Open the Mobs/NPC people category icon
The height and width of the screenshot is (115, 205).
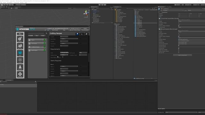[x=20, y=46]
